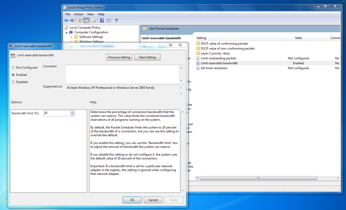
Task: Click the policy icon beside the dialog heading
Action: (13, 55)
